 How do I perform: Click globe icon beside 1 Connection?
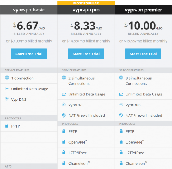pyautogui.click(x=7, y=78)
